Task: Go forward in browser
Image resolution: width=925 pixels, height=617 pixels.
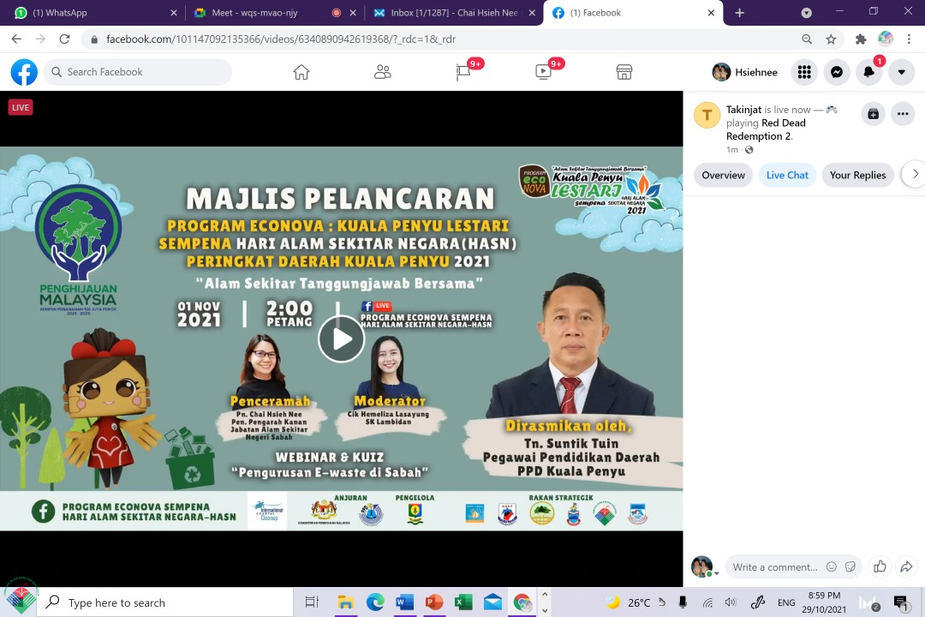Action: coord(41,39)
